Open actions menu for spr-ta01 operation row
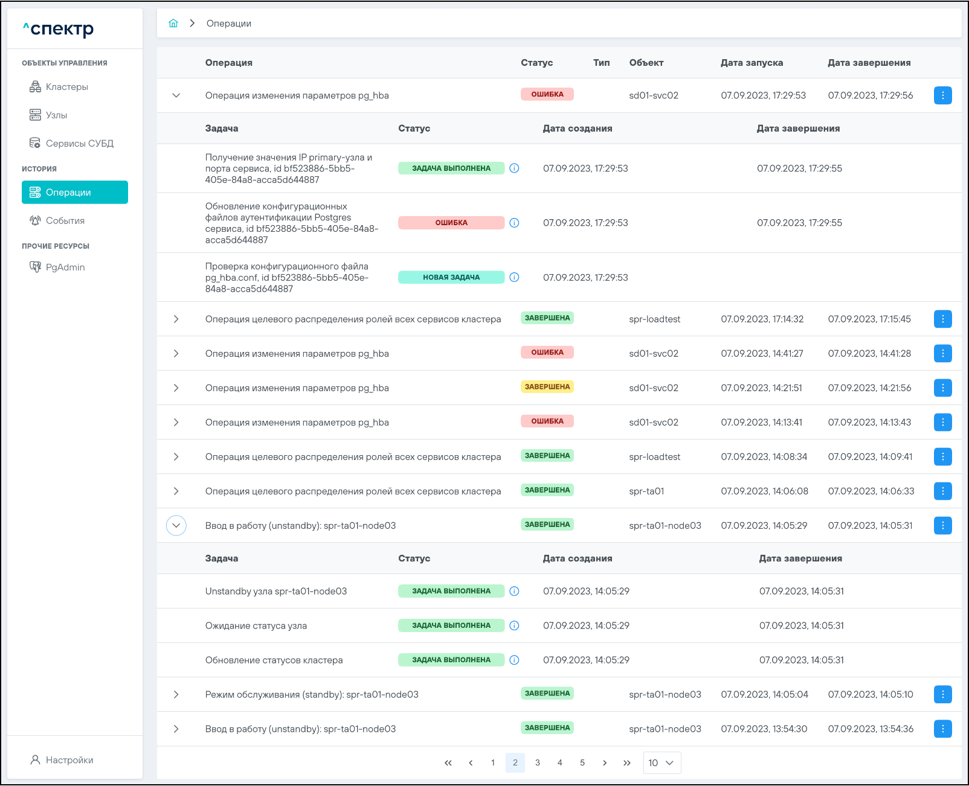 coord(942,491)
